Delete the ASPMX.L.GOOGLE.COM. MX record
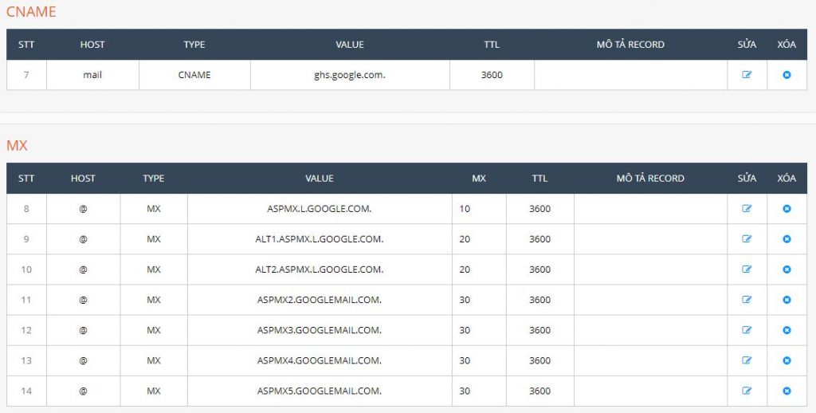This screenshot has width=816, height=413. pos(787,208)
